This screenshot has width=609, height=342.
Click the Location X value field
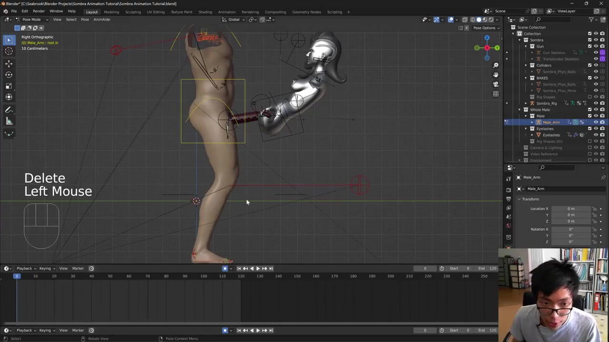pyautogui.click(x=570, y=209)
